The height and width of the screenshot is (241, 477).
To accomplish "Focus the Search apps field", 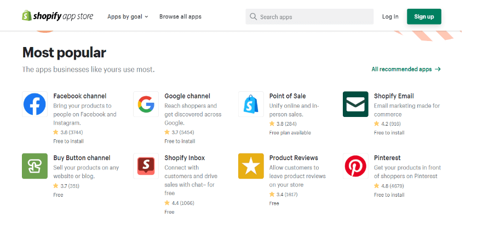I will (309, 17).
